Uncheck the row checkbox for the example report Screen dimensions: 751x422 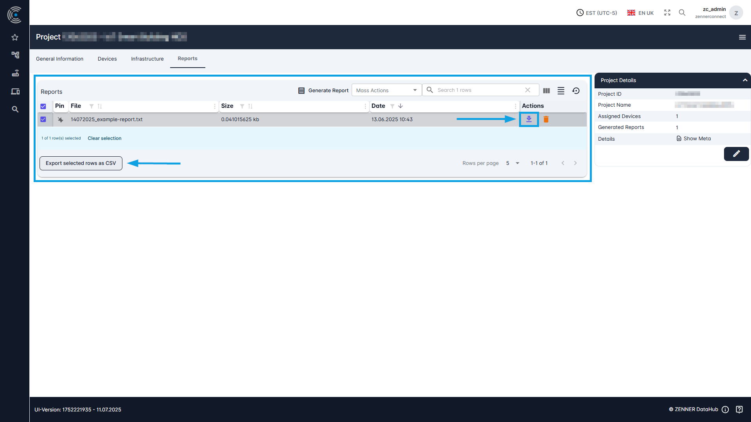click(x=43, y=119)
